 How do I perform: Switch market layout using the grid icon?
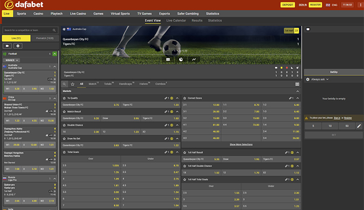(x=297, y=84)
